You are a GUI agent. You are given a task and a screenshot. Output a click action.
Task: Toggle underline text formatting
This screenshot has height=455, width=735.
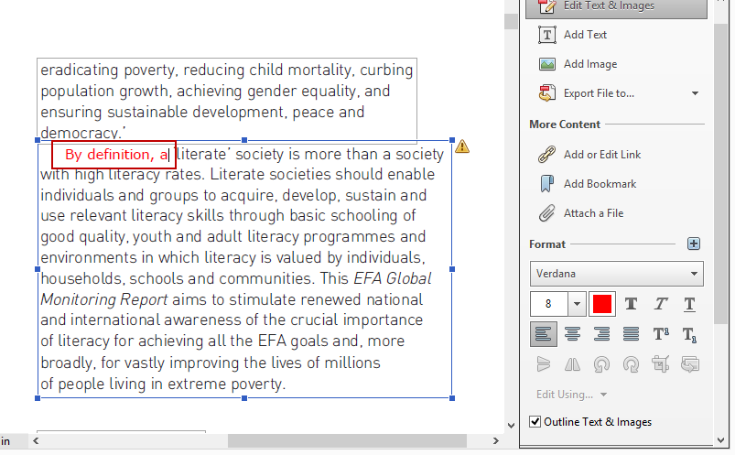pos(689,305)
